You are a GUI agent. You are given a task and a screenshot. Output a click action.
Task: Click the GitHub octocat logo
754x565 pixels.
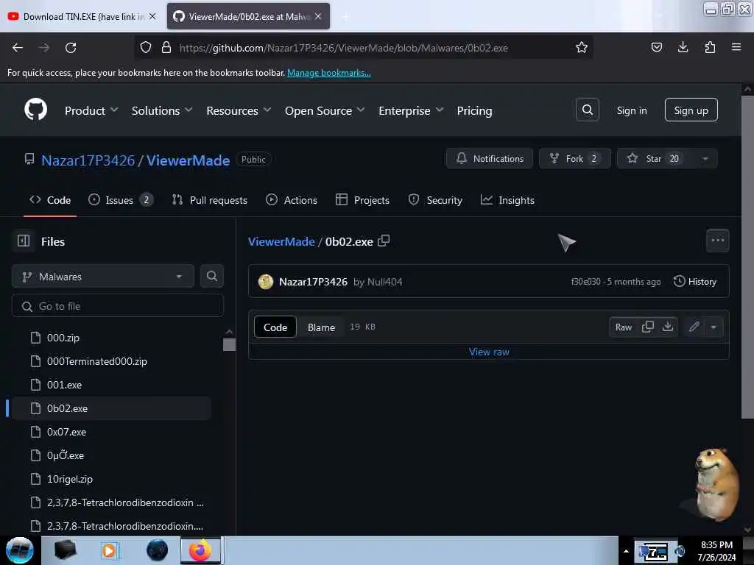click(35, 110)
